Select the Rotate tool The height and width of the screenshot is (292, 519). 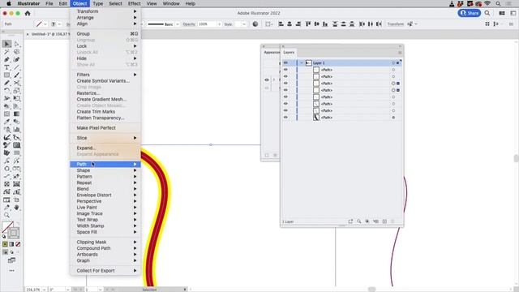pos(7,90)
